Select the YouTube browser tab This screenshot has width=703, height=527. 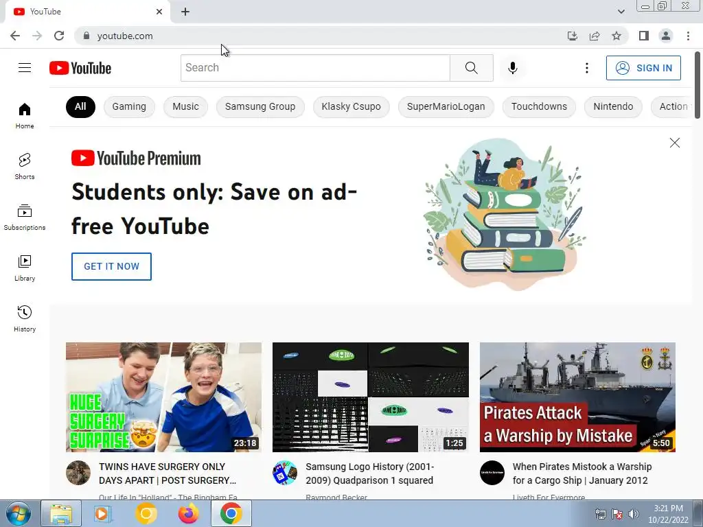click(87, 12)
